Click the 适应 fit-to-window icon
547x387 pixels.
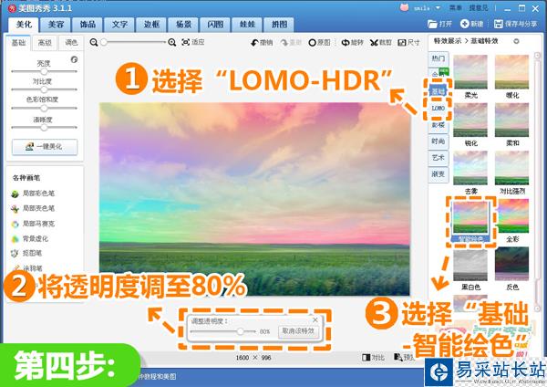186,42
